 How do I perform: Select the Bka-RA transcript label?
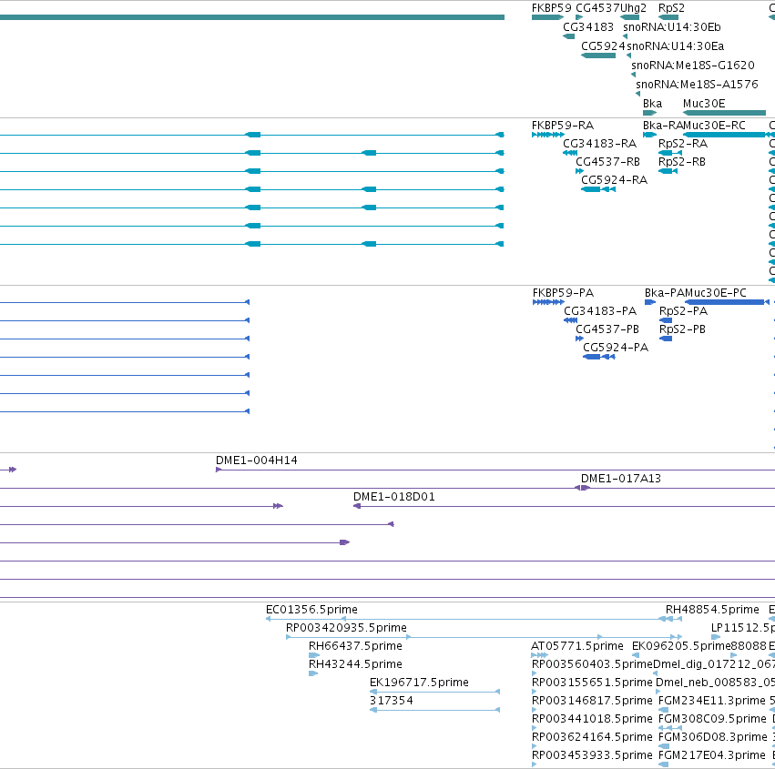tap(663, 126)
